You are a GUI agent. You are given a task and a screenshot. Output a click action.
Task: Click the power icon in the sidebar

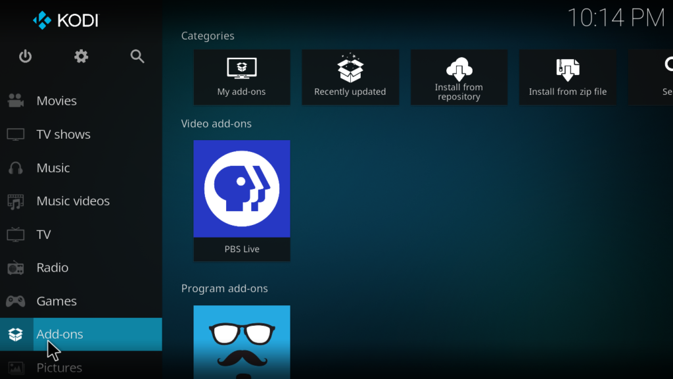pos(25,57)
